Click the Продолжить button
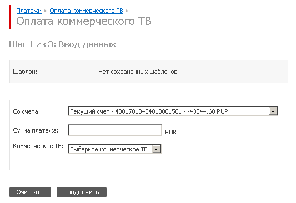Image resolution: width=296 pixels, height=203 pixels. pos(82,192)
